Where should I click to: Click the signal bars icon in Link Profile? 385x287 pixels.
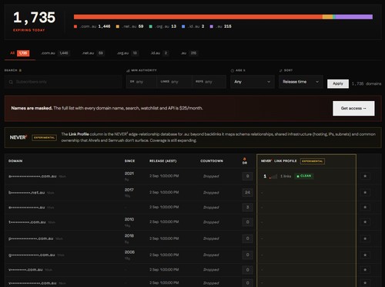click(x=273, y=177)
